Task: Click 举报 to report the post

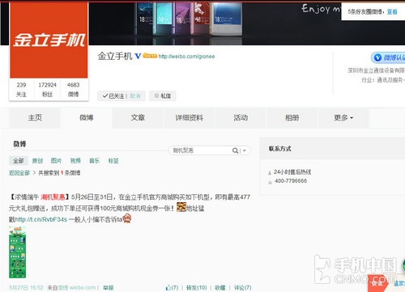Action: pyautogui.click(x=109, y=288)
